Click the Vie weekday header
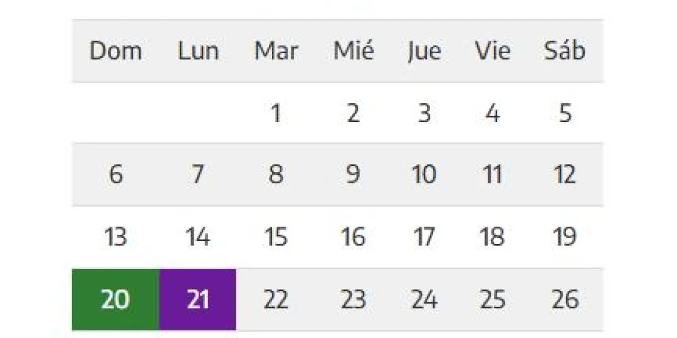The width and height of the screenshot is (677, 338). [x=493, y=51]
